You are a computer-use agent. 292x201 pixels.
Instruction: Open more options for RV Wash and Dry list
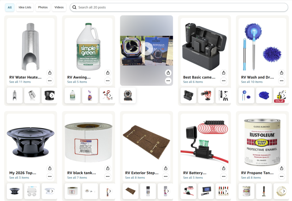tap(281, 81)
